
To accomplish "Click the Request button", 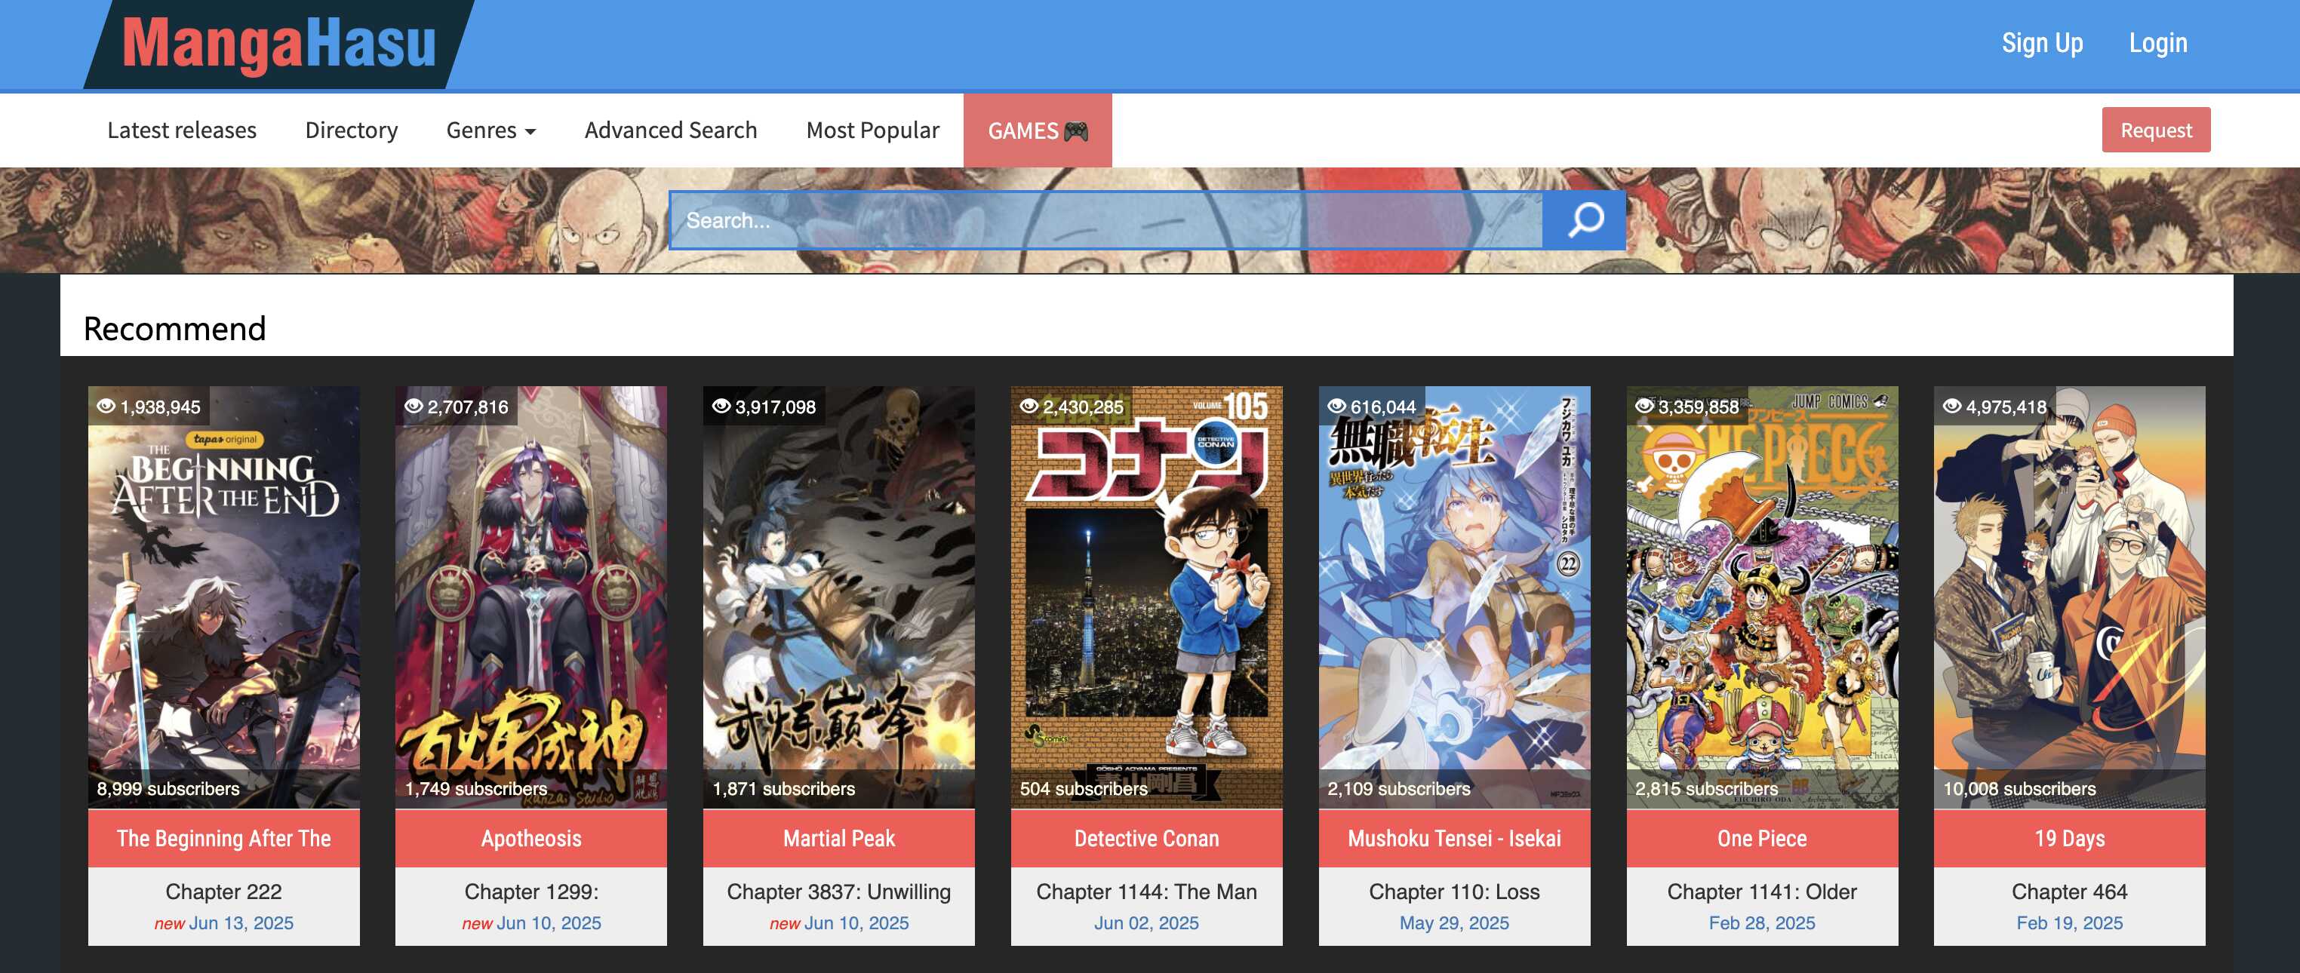I will 2157,130.
